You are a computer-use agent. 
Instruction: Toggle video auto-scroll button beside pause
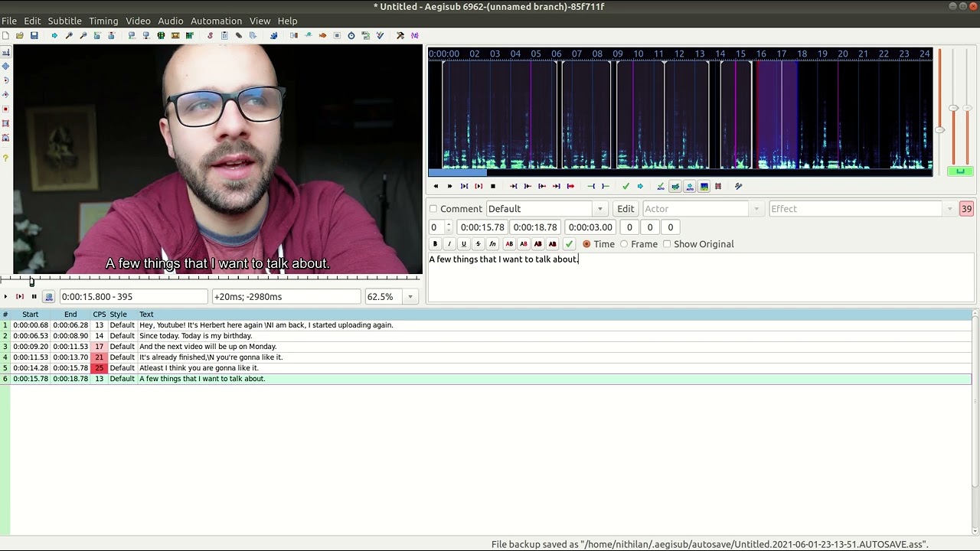(49, 296)
